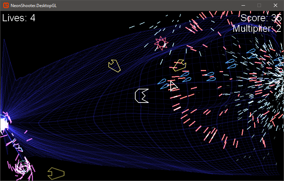This screenshot has width=284, height=181.
Task: Click the greyed-out maximize button
Action: pos(259,5)
